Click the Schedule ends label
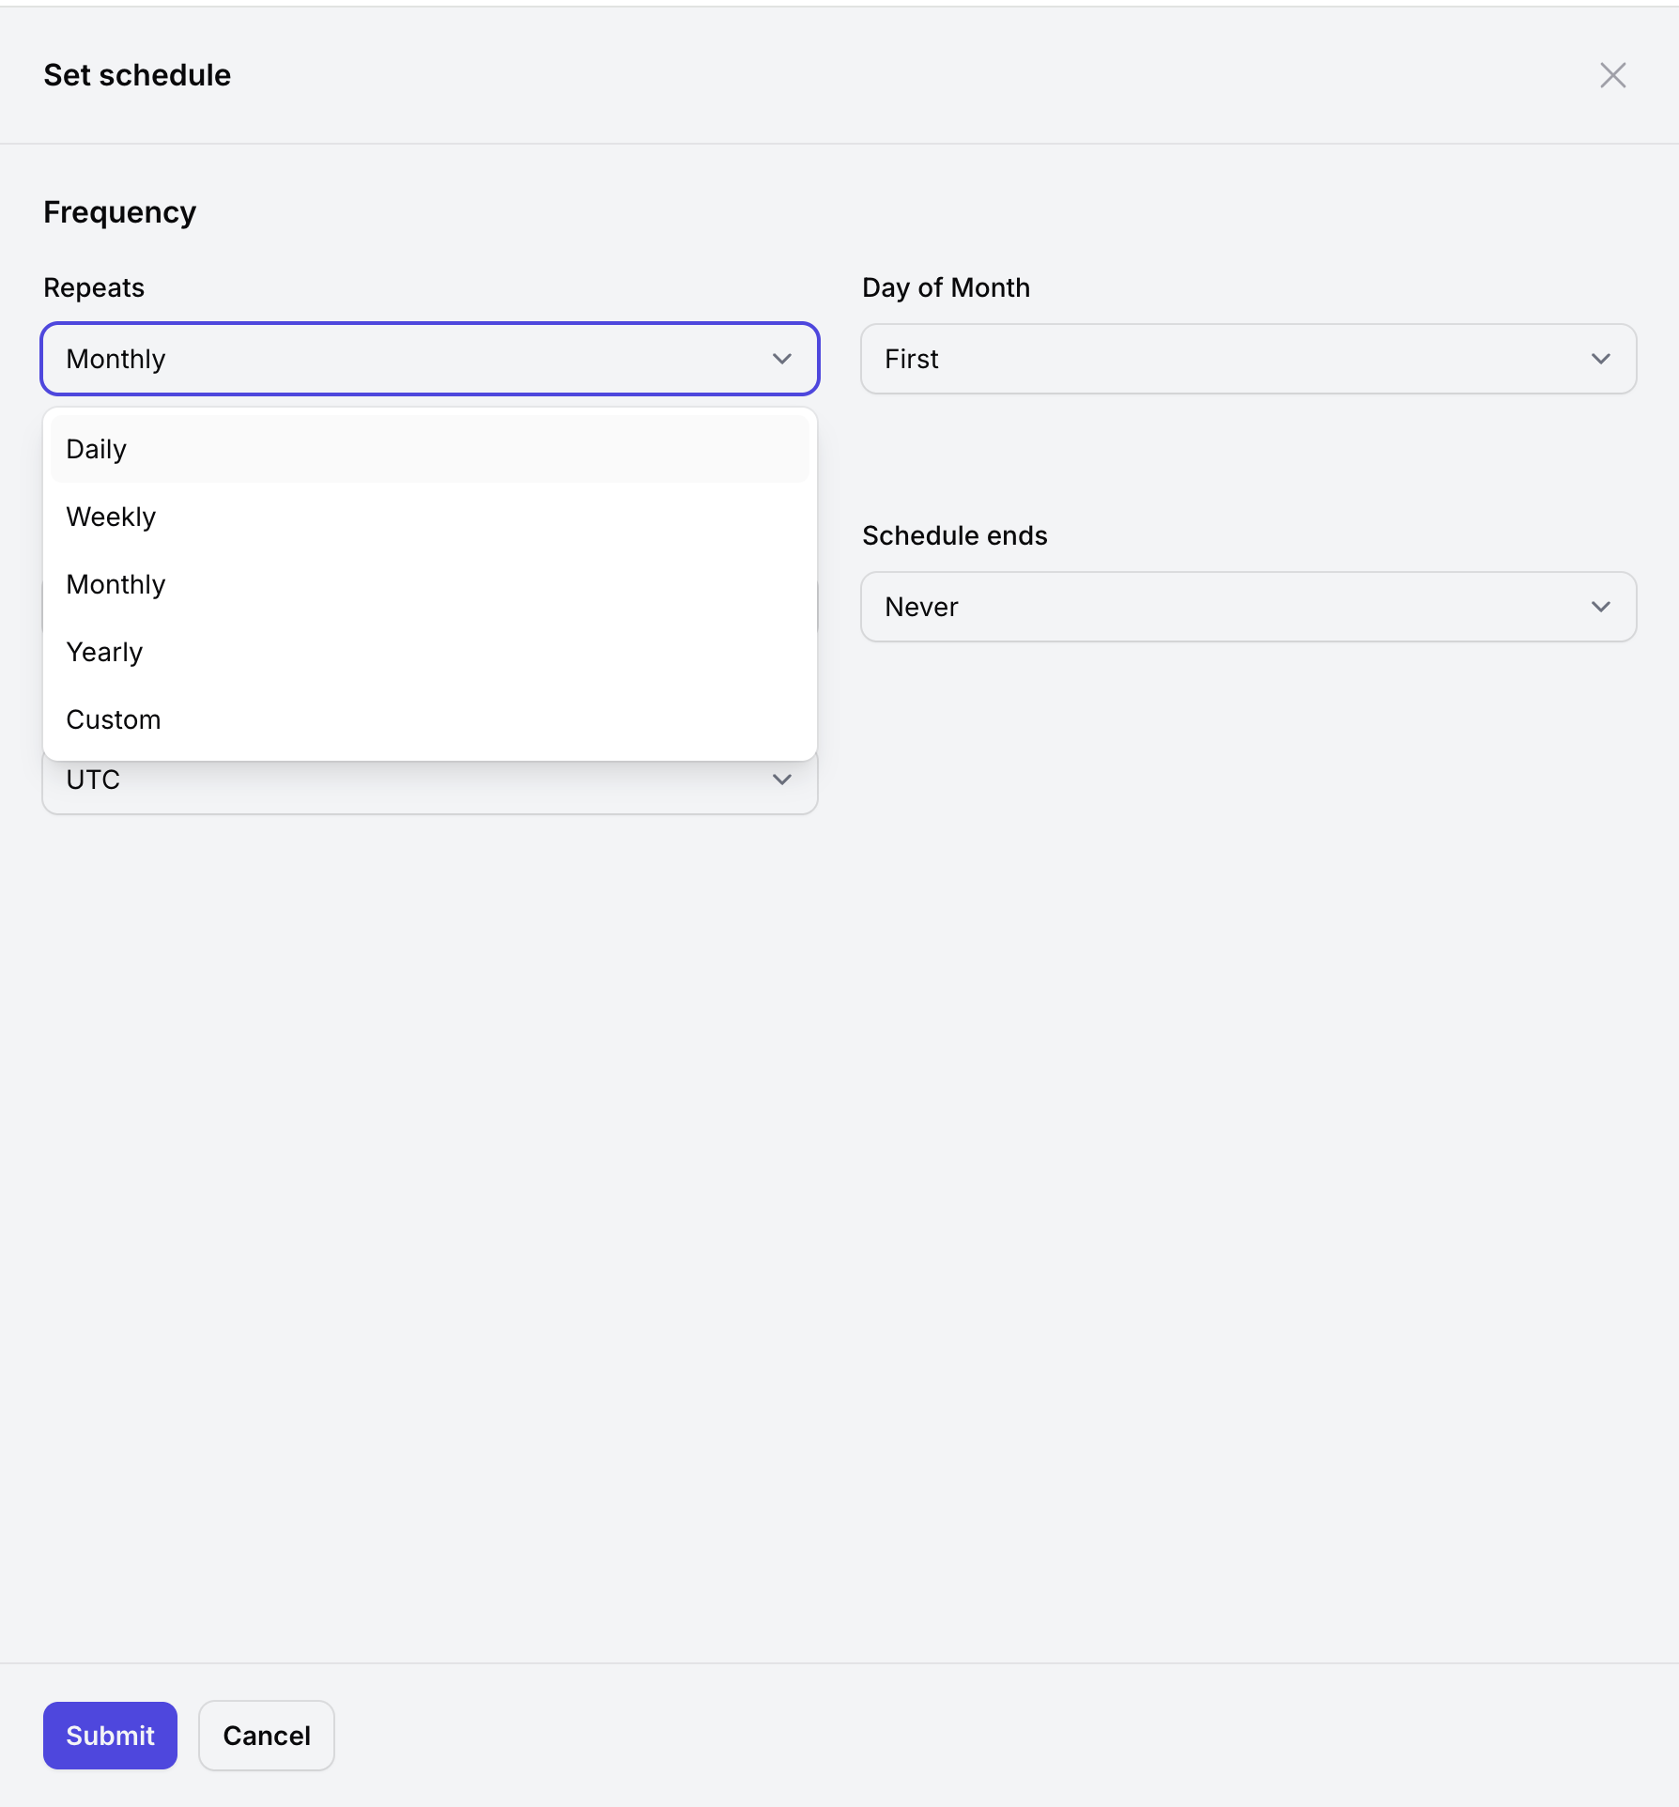This screenshot has height=1807, width=1679. [x=954, y=535]
